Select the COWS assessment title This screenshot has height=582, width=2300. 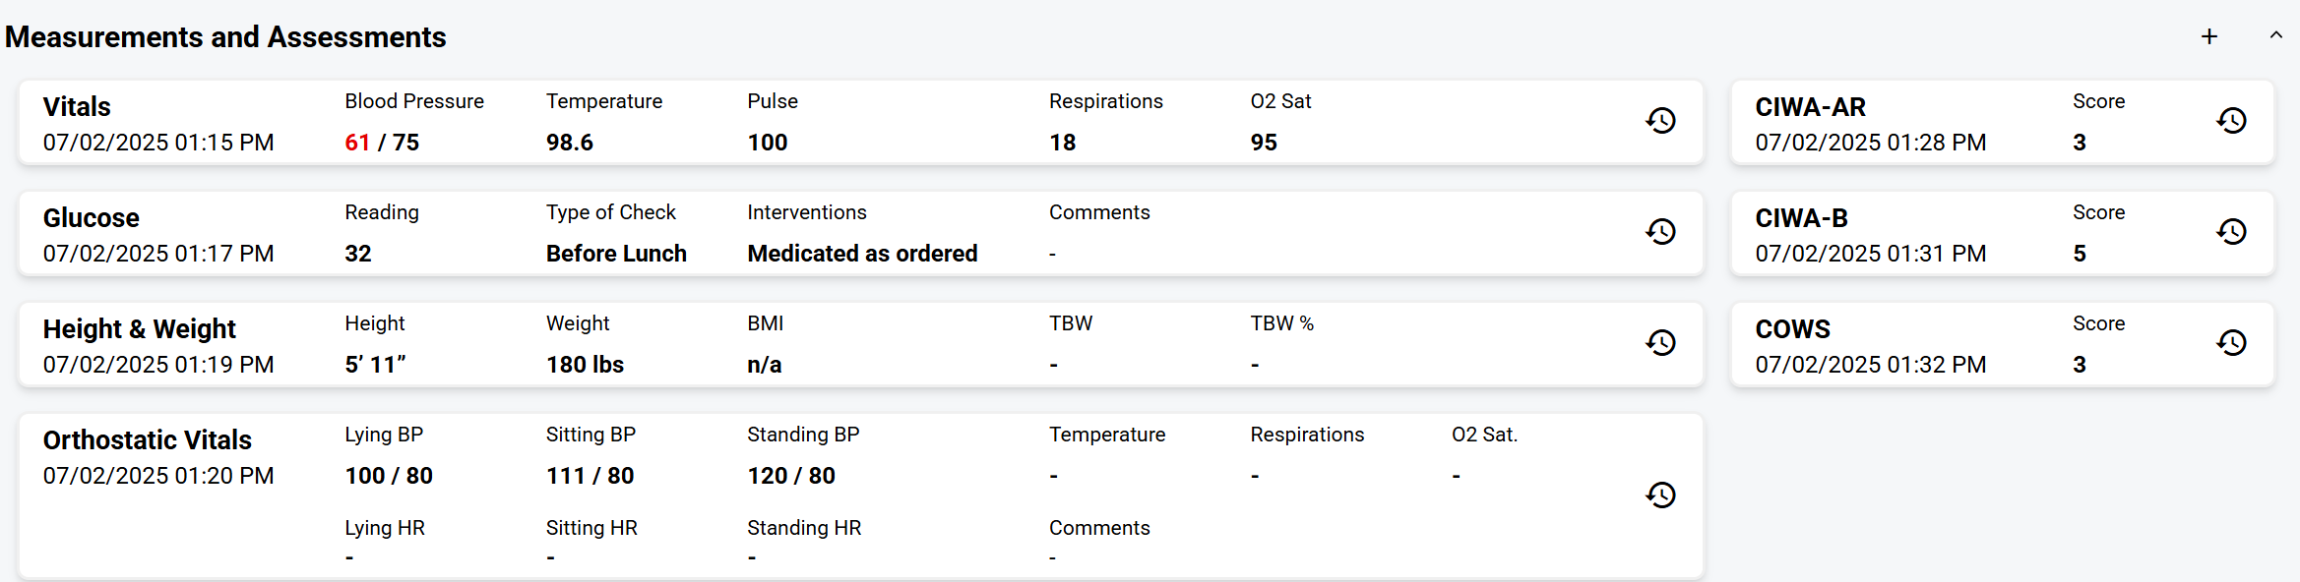point(1792,328)
